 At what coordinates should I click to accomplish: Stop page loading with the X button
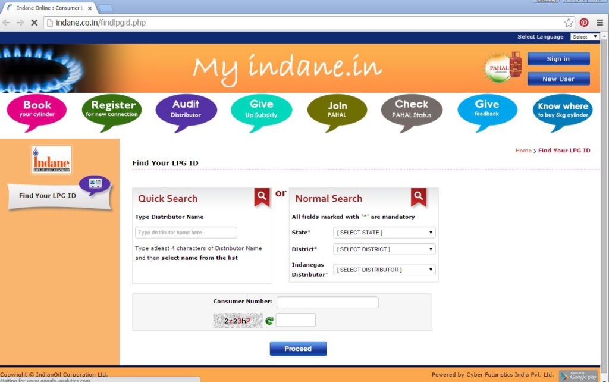pyautogui.click(x=34, y=23)
